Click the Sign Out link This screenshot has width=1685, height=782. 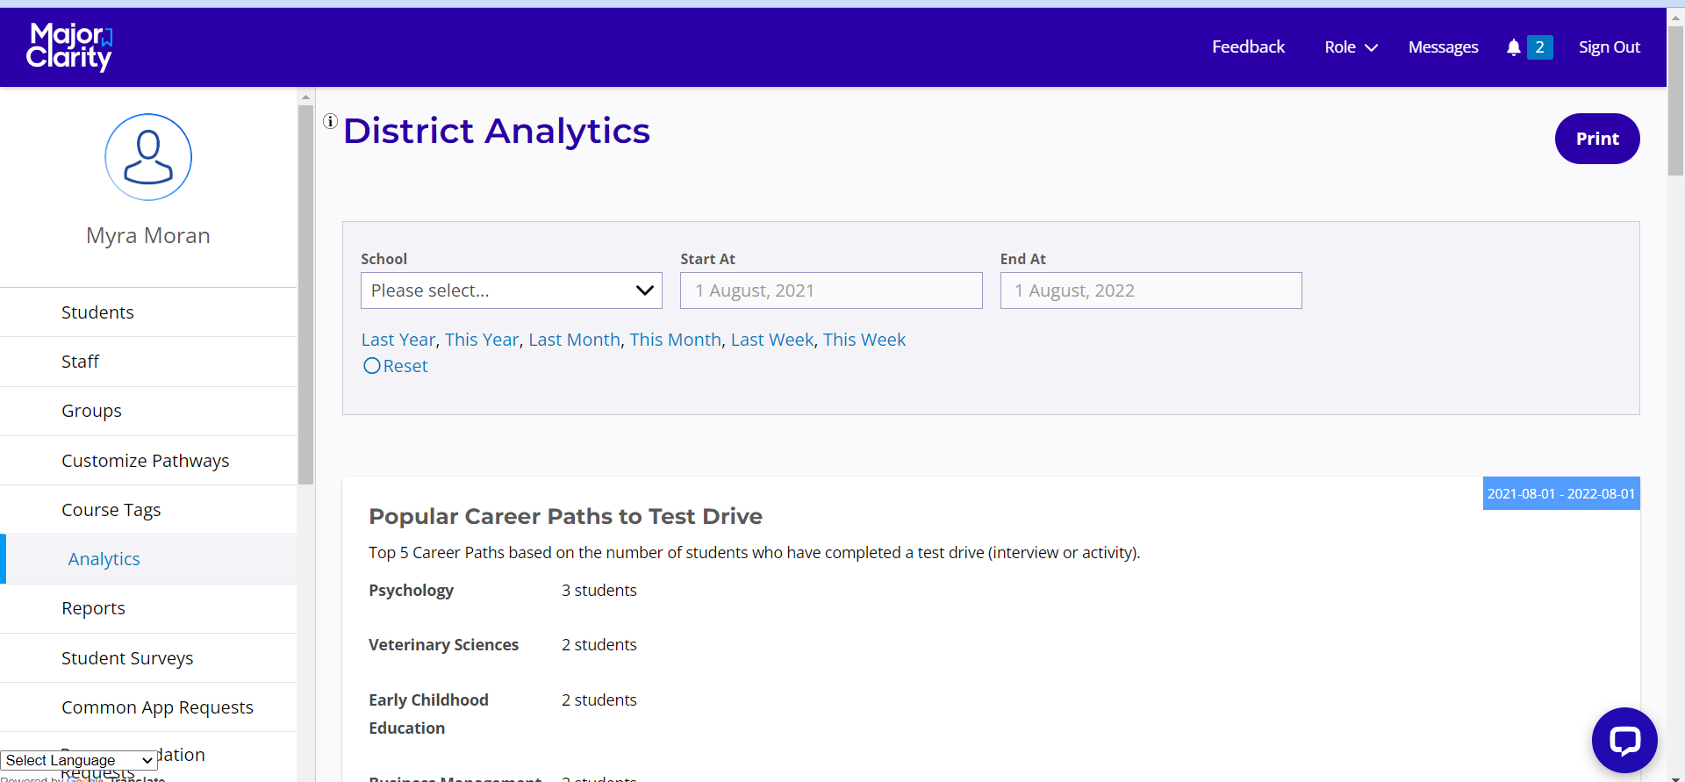pos(1609,47)
